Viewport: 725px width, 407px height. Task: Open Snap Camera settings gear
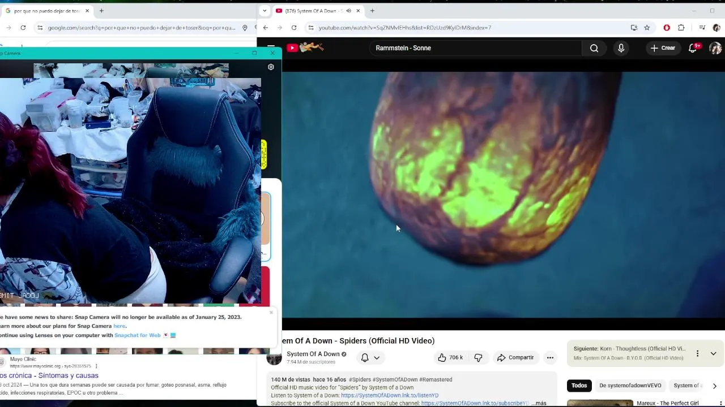point(271,67)
